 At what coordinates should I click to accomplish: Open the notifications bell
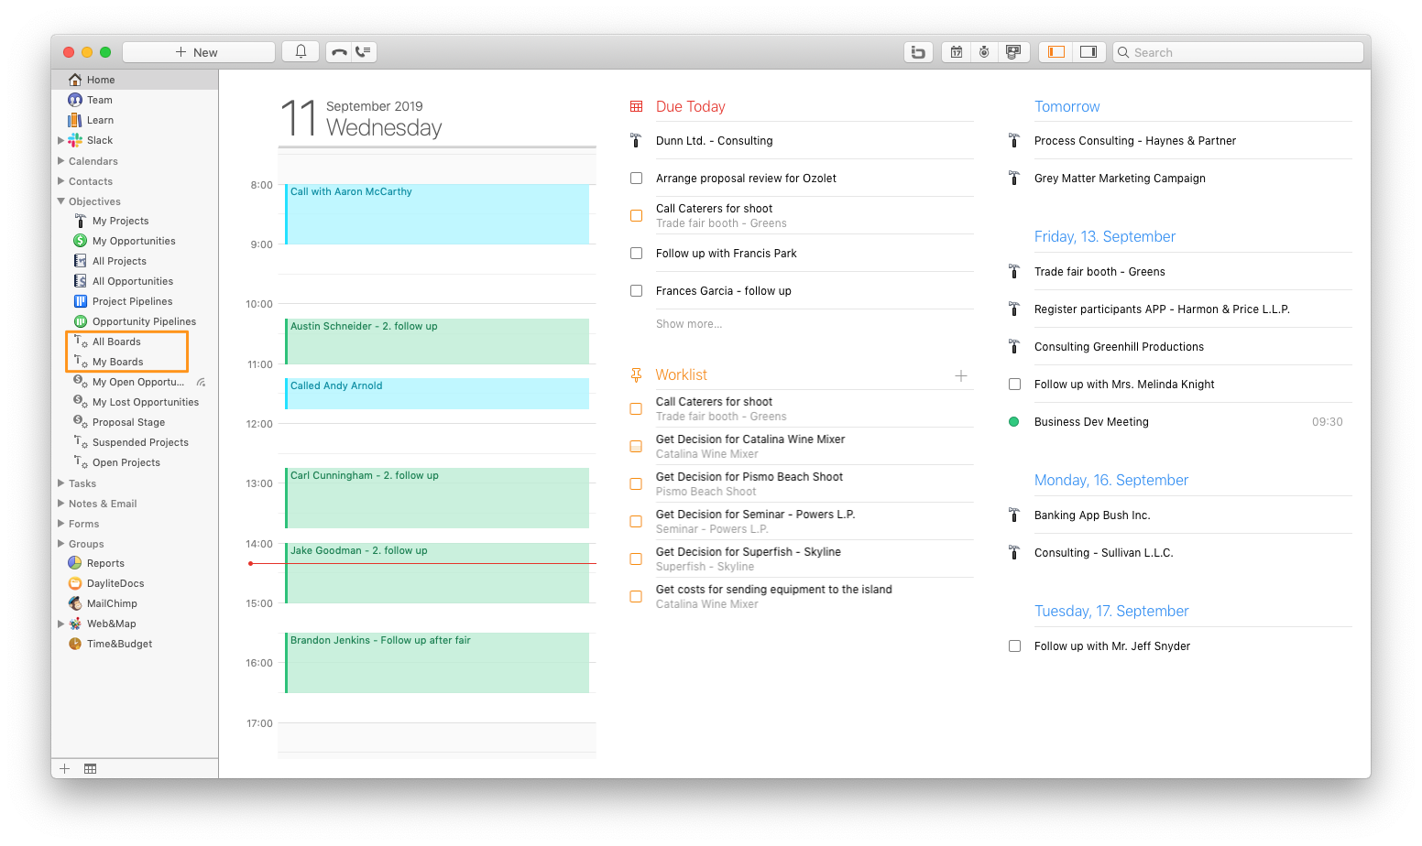[x=301, y=52]
